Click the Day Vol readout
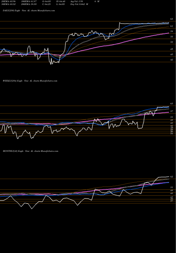This screenshot has width=176, height=253. point(79,4)
